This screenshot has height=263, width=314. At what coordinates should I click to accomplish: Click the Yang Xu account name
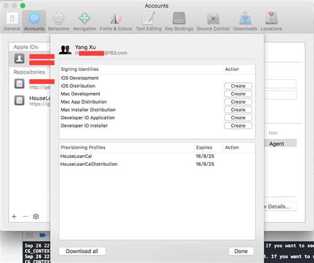[85, 47]
